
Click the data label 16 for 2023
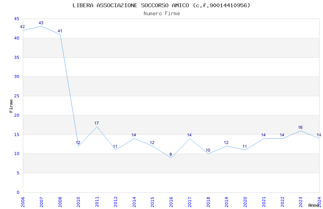coord(300,127)
